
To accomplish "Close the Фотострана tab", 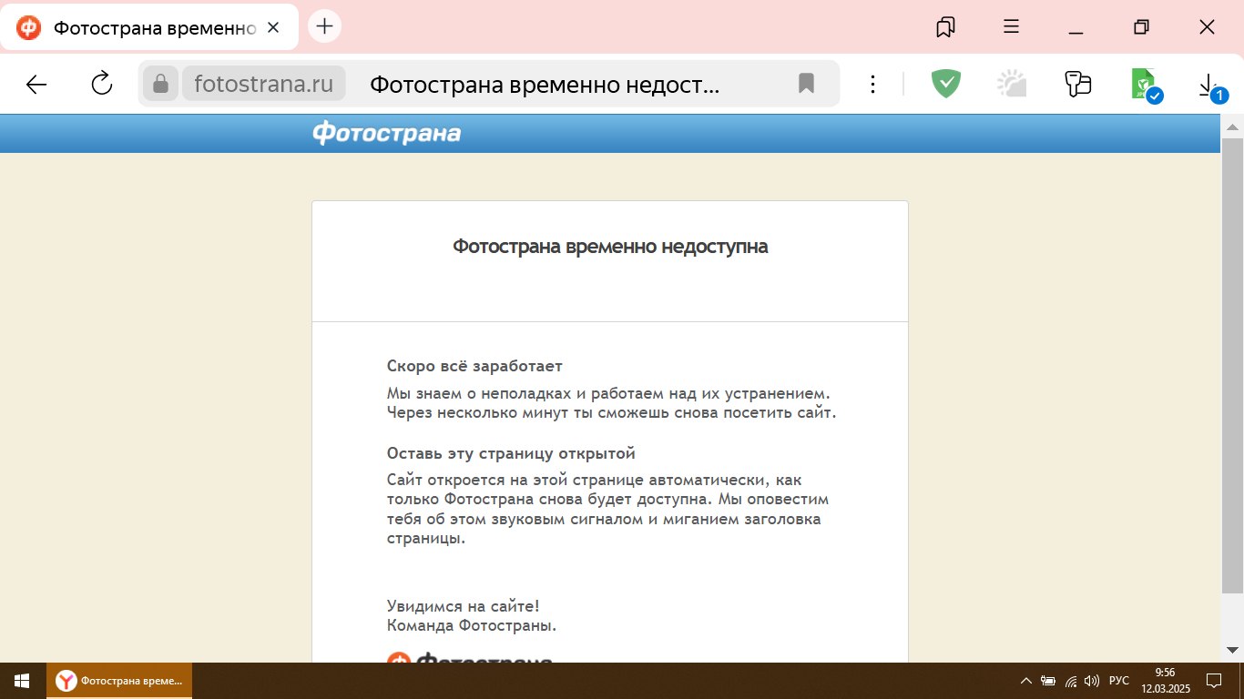I will (x=273, y=27).
